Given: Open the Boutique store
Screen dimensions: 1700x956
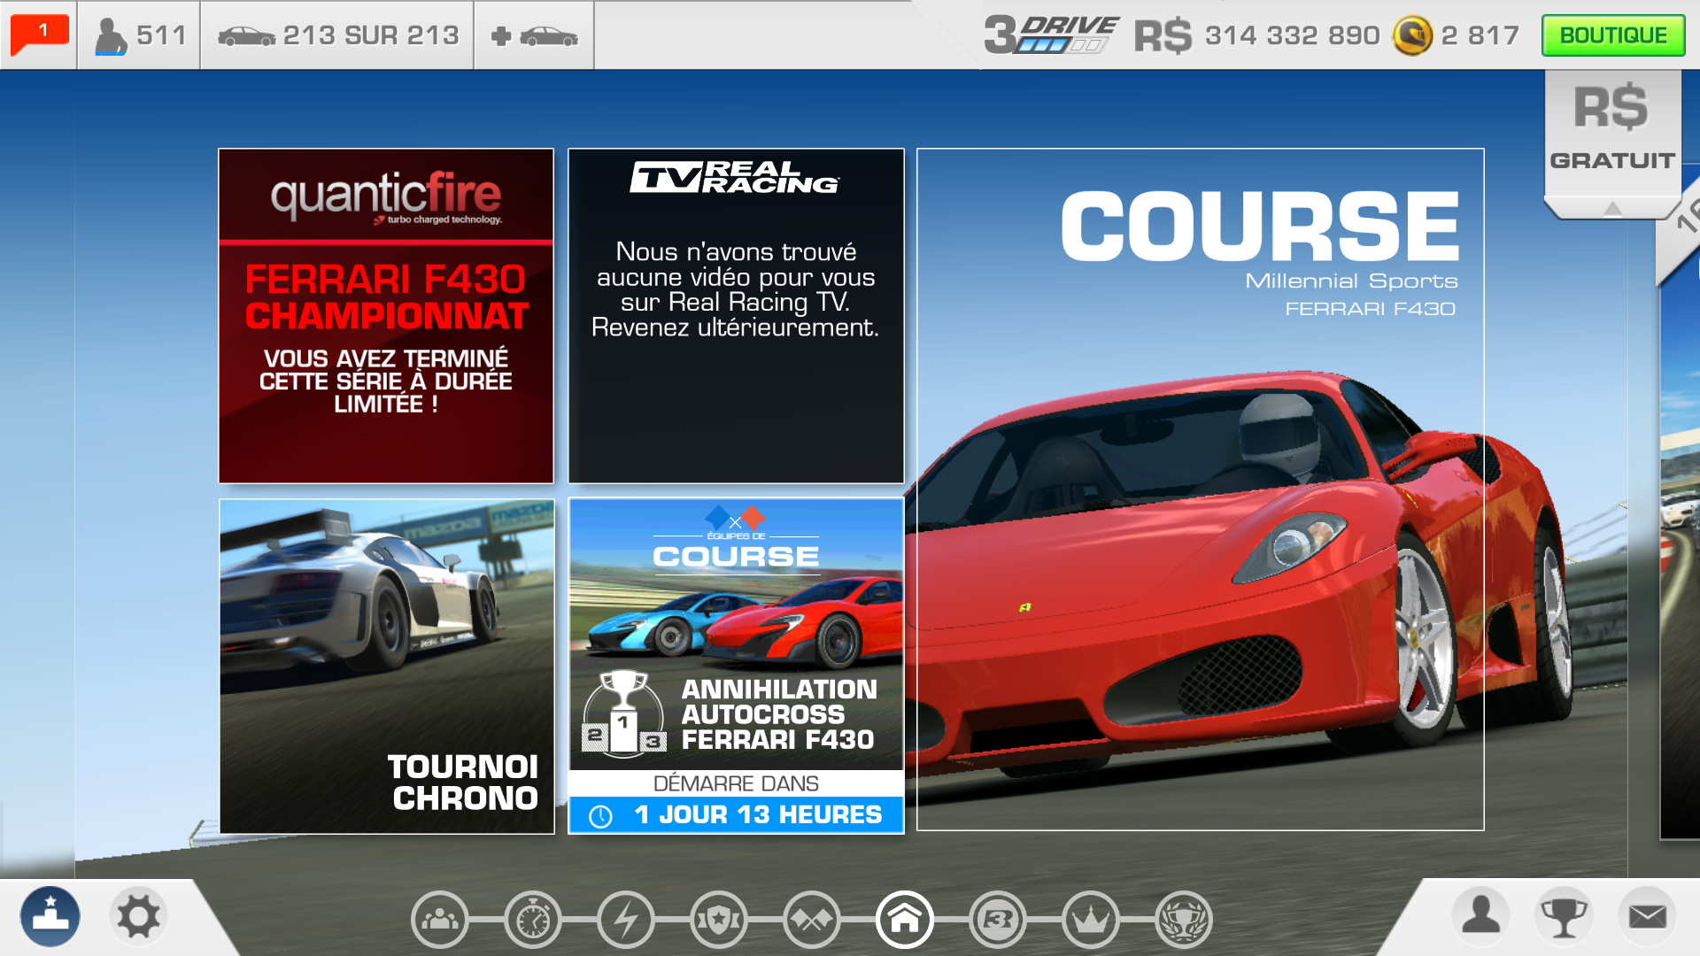Looking at the screenshot, I should coord(1613,35).
